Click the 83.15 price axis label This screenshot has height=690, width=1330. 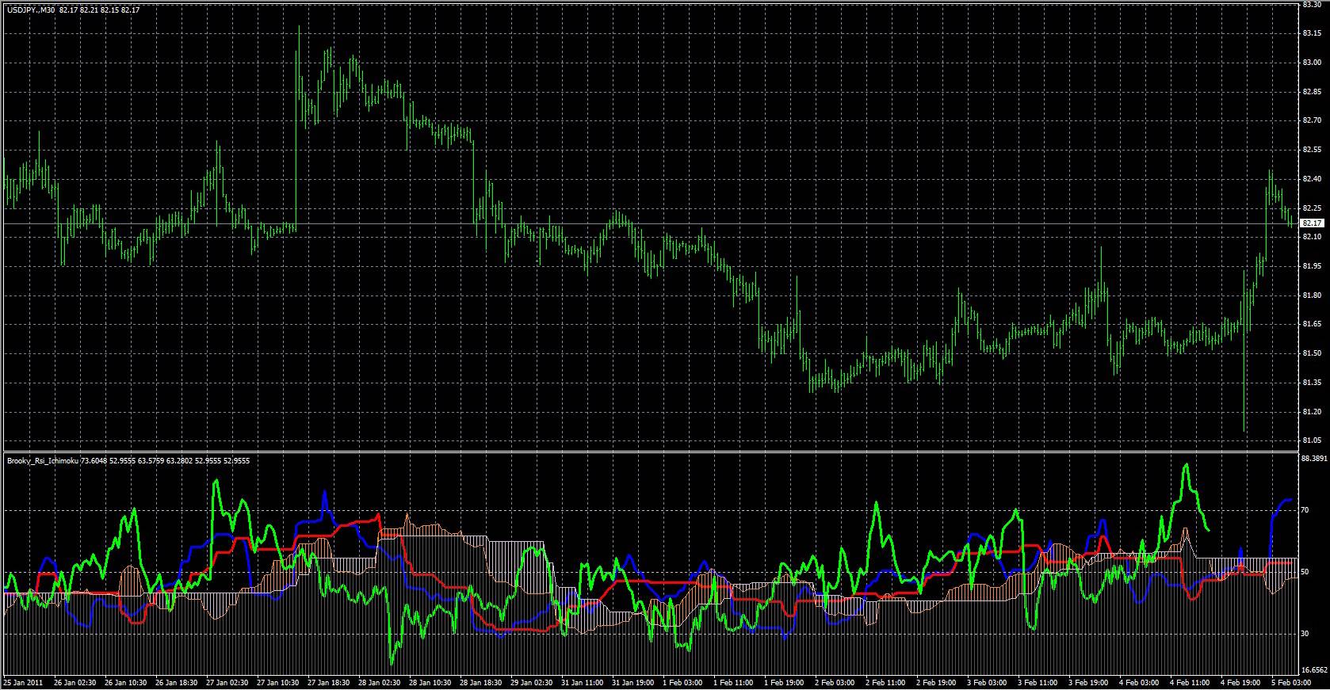click(x=1311, y=33)
